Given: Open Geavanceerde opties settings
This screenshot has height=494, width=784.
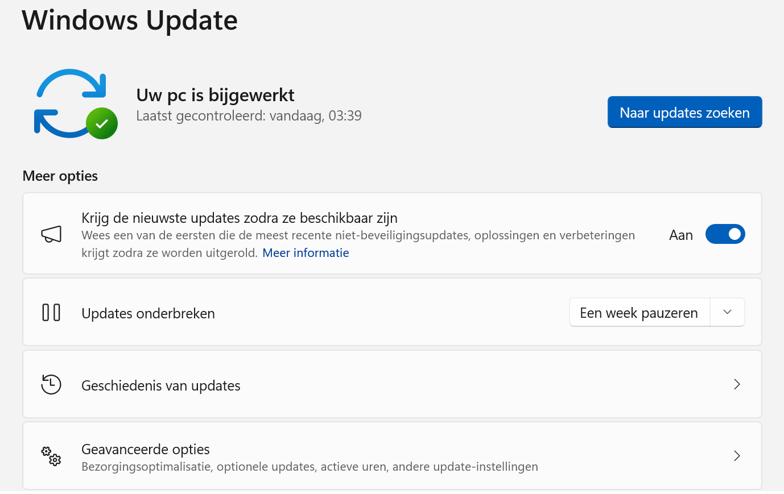Looking at the screenshot, I should [392, 456].
